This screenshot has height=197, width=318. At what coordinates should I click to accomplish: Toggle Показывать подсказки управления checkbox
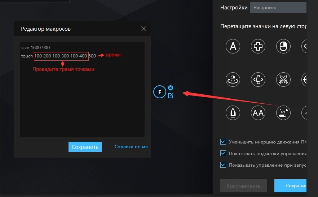pyautogui.click(x=223, y=153)
